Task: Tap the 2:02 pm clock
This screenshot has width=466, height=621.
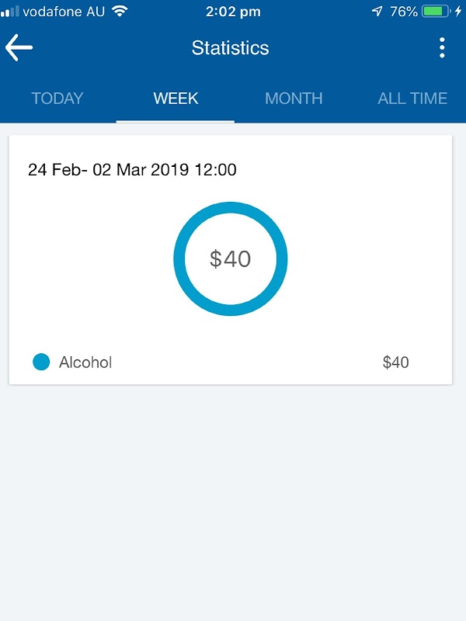Action: (233, 12)
